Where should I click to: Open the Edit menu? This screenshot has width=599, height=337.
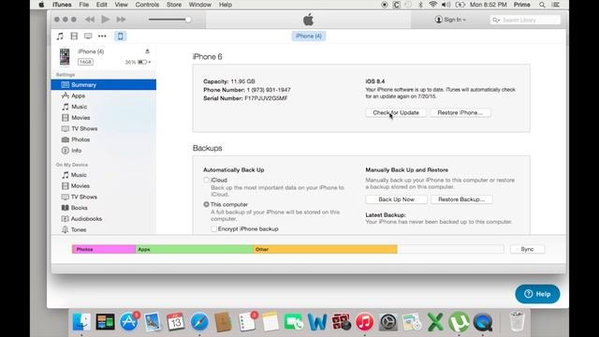101,5
